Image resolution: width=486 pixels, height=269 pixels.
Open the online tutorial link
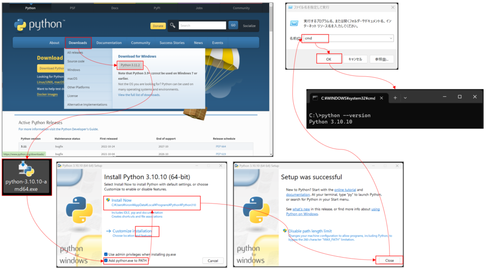coord(345,190)
